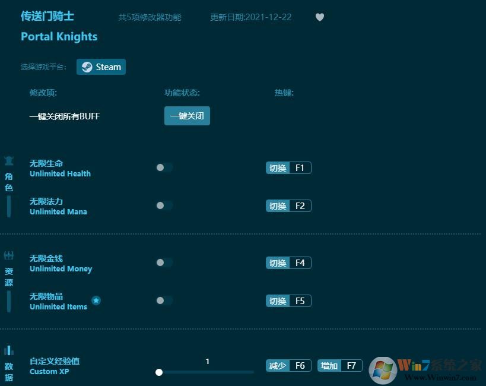
Task: Activate the Unlimited Items toggle
Action: 164,300
